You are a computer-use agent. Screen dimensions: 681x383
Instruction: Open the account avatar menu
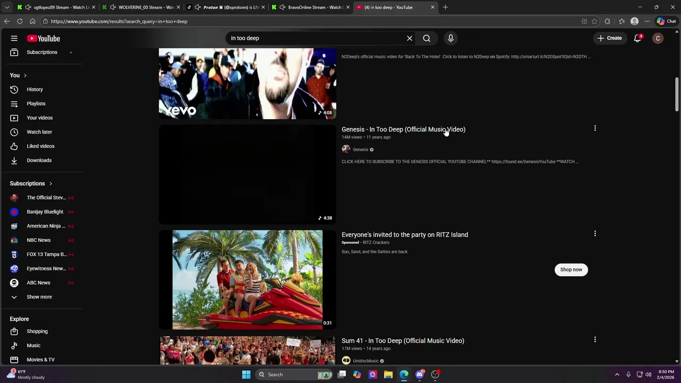[658, 38]
